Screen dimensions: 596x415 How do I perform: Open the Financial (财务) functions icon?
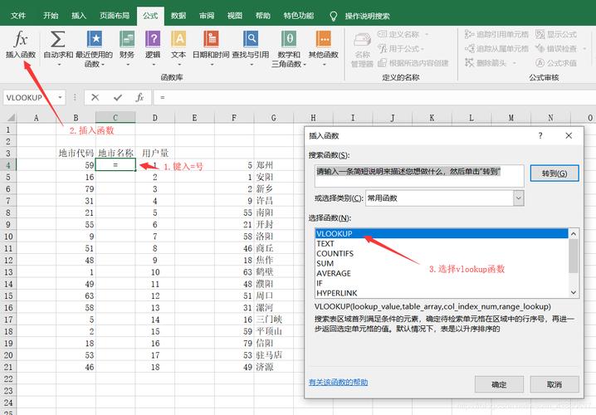[x=127, y=39]
